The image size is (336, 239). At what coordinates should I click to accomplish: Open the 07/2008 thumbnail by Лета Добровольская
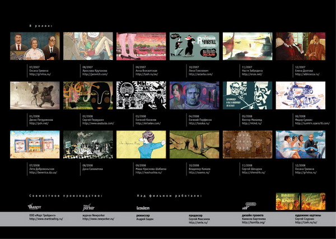pyautogui.click(x=35, y=144)
